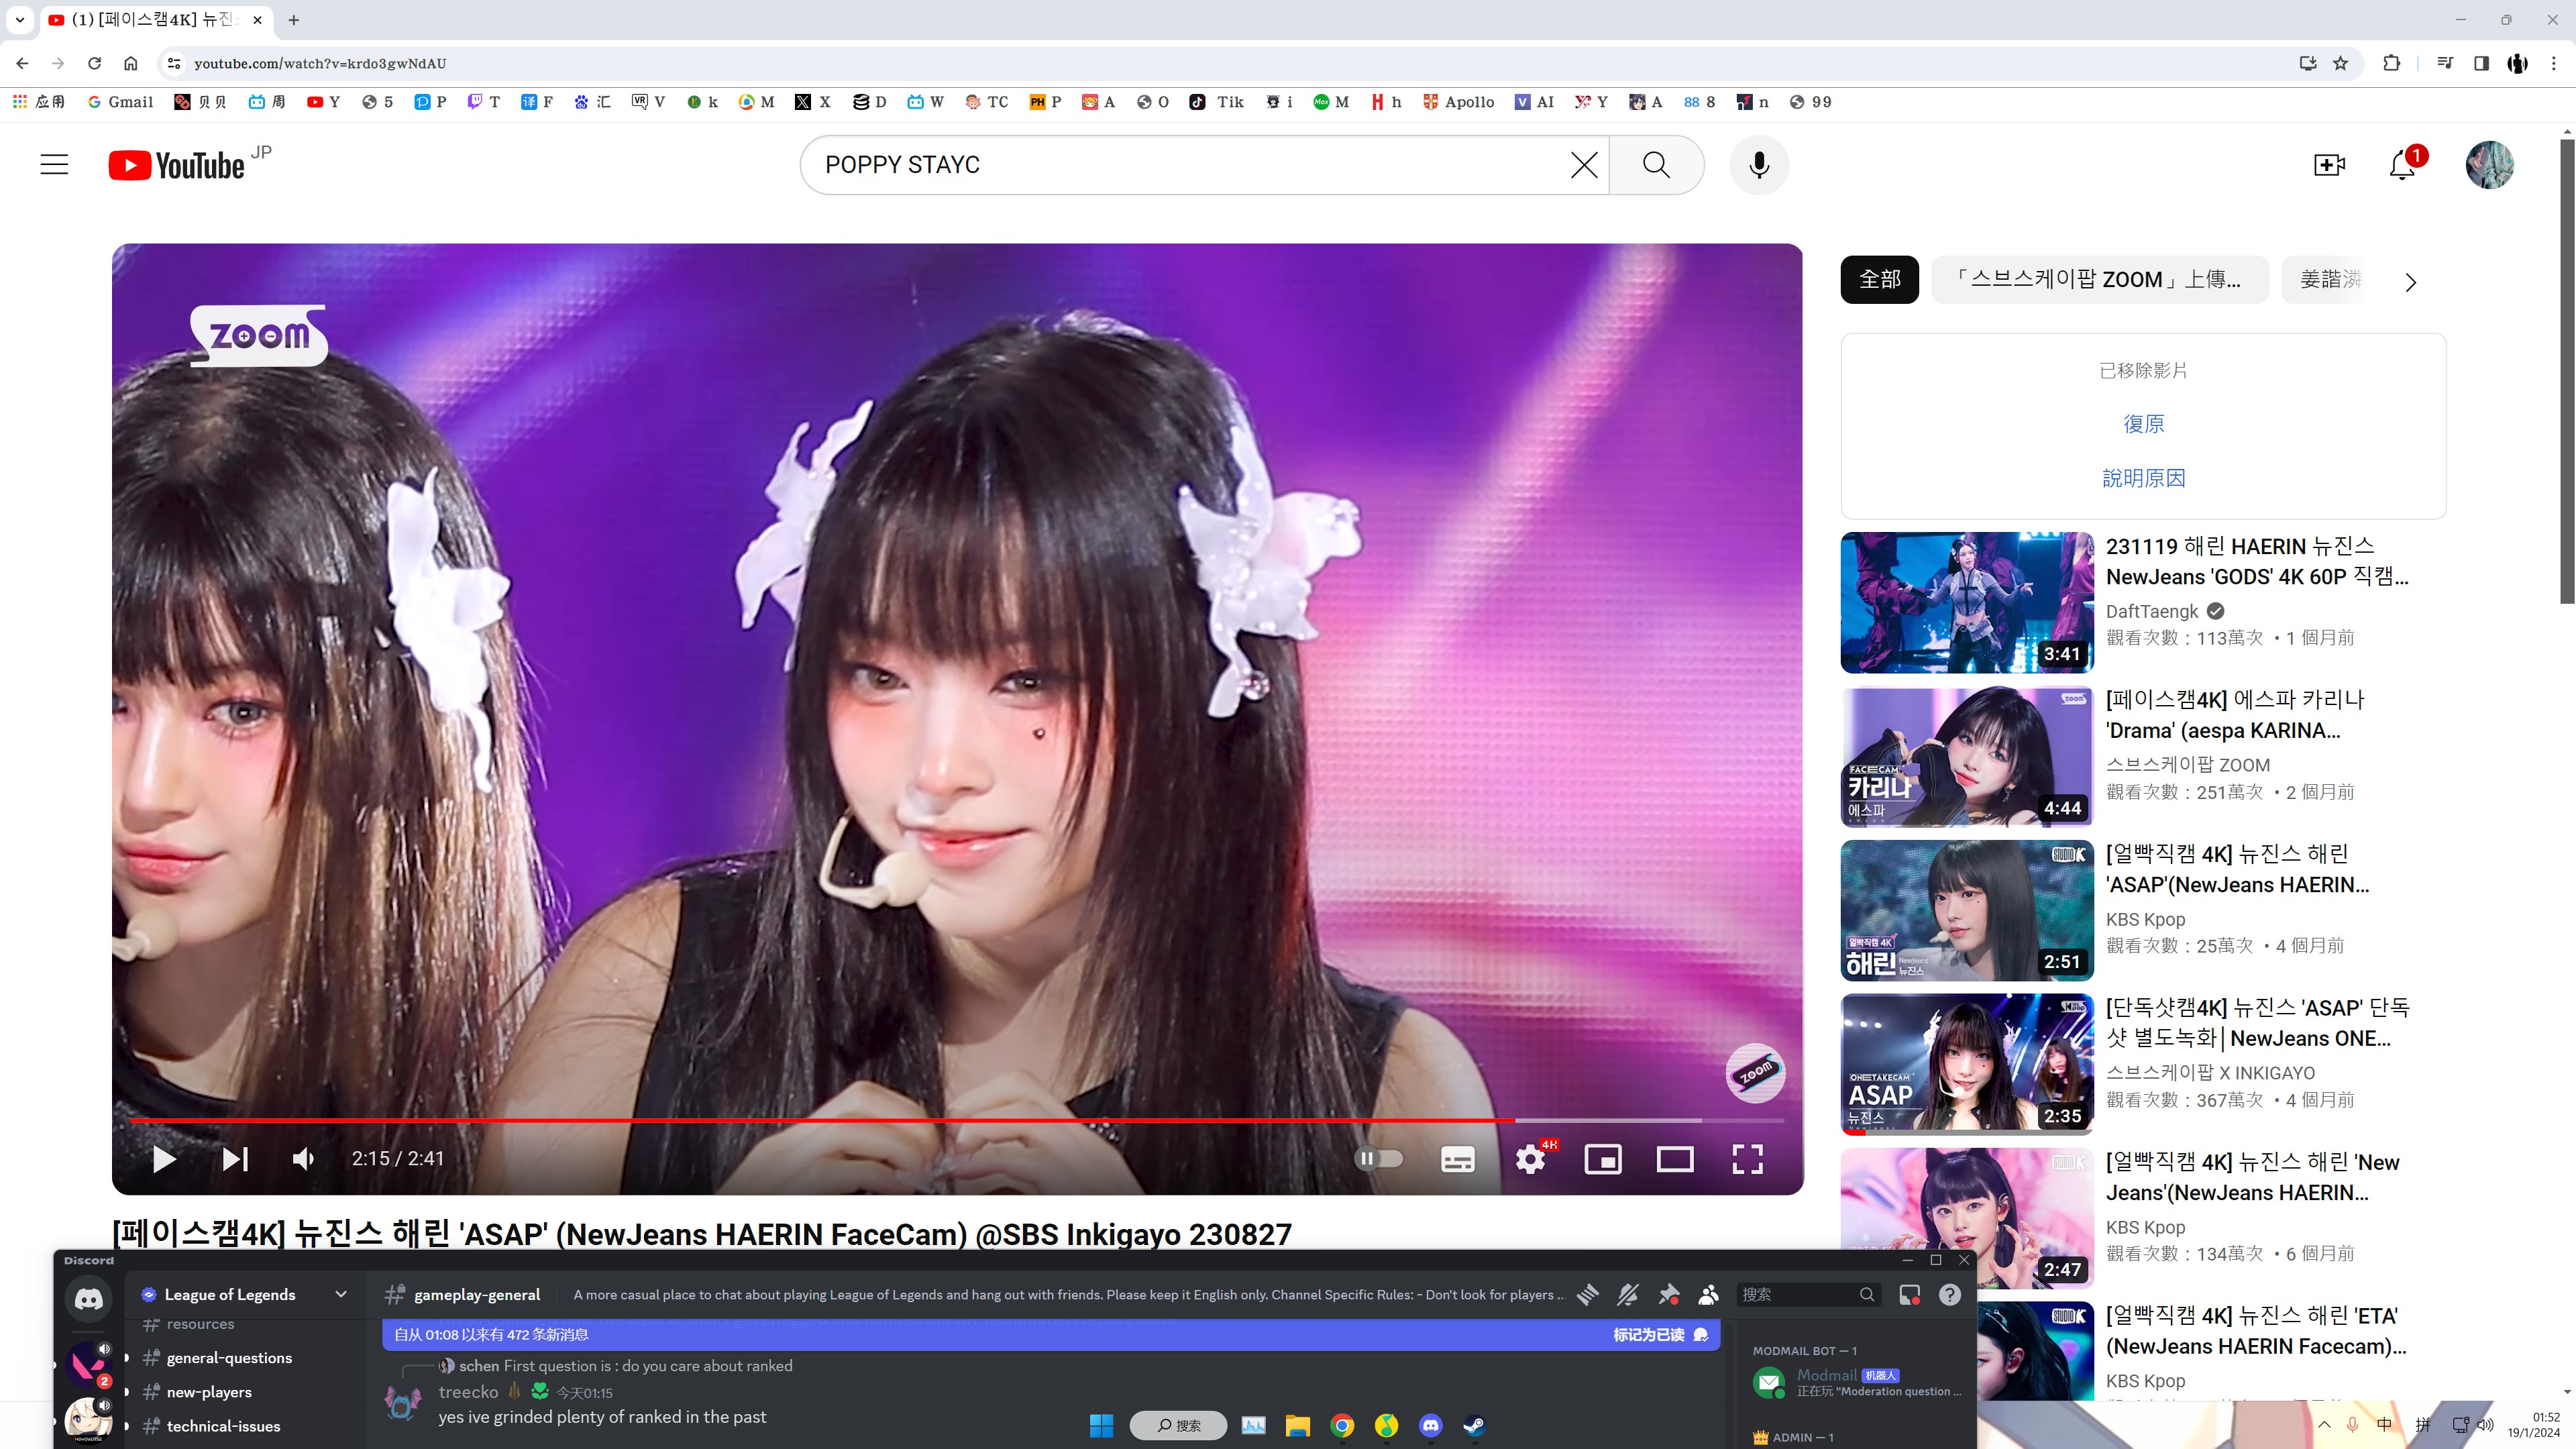This screenshot has height=1449, width=2576.
Task: Toggle subtitles on the video player
Action: 1457,1159
